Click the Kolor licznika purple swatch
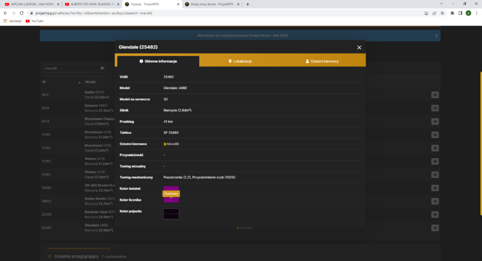 tap(171, 200)
